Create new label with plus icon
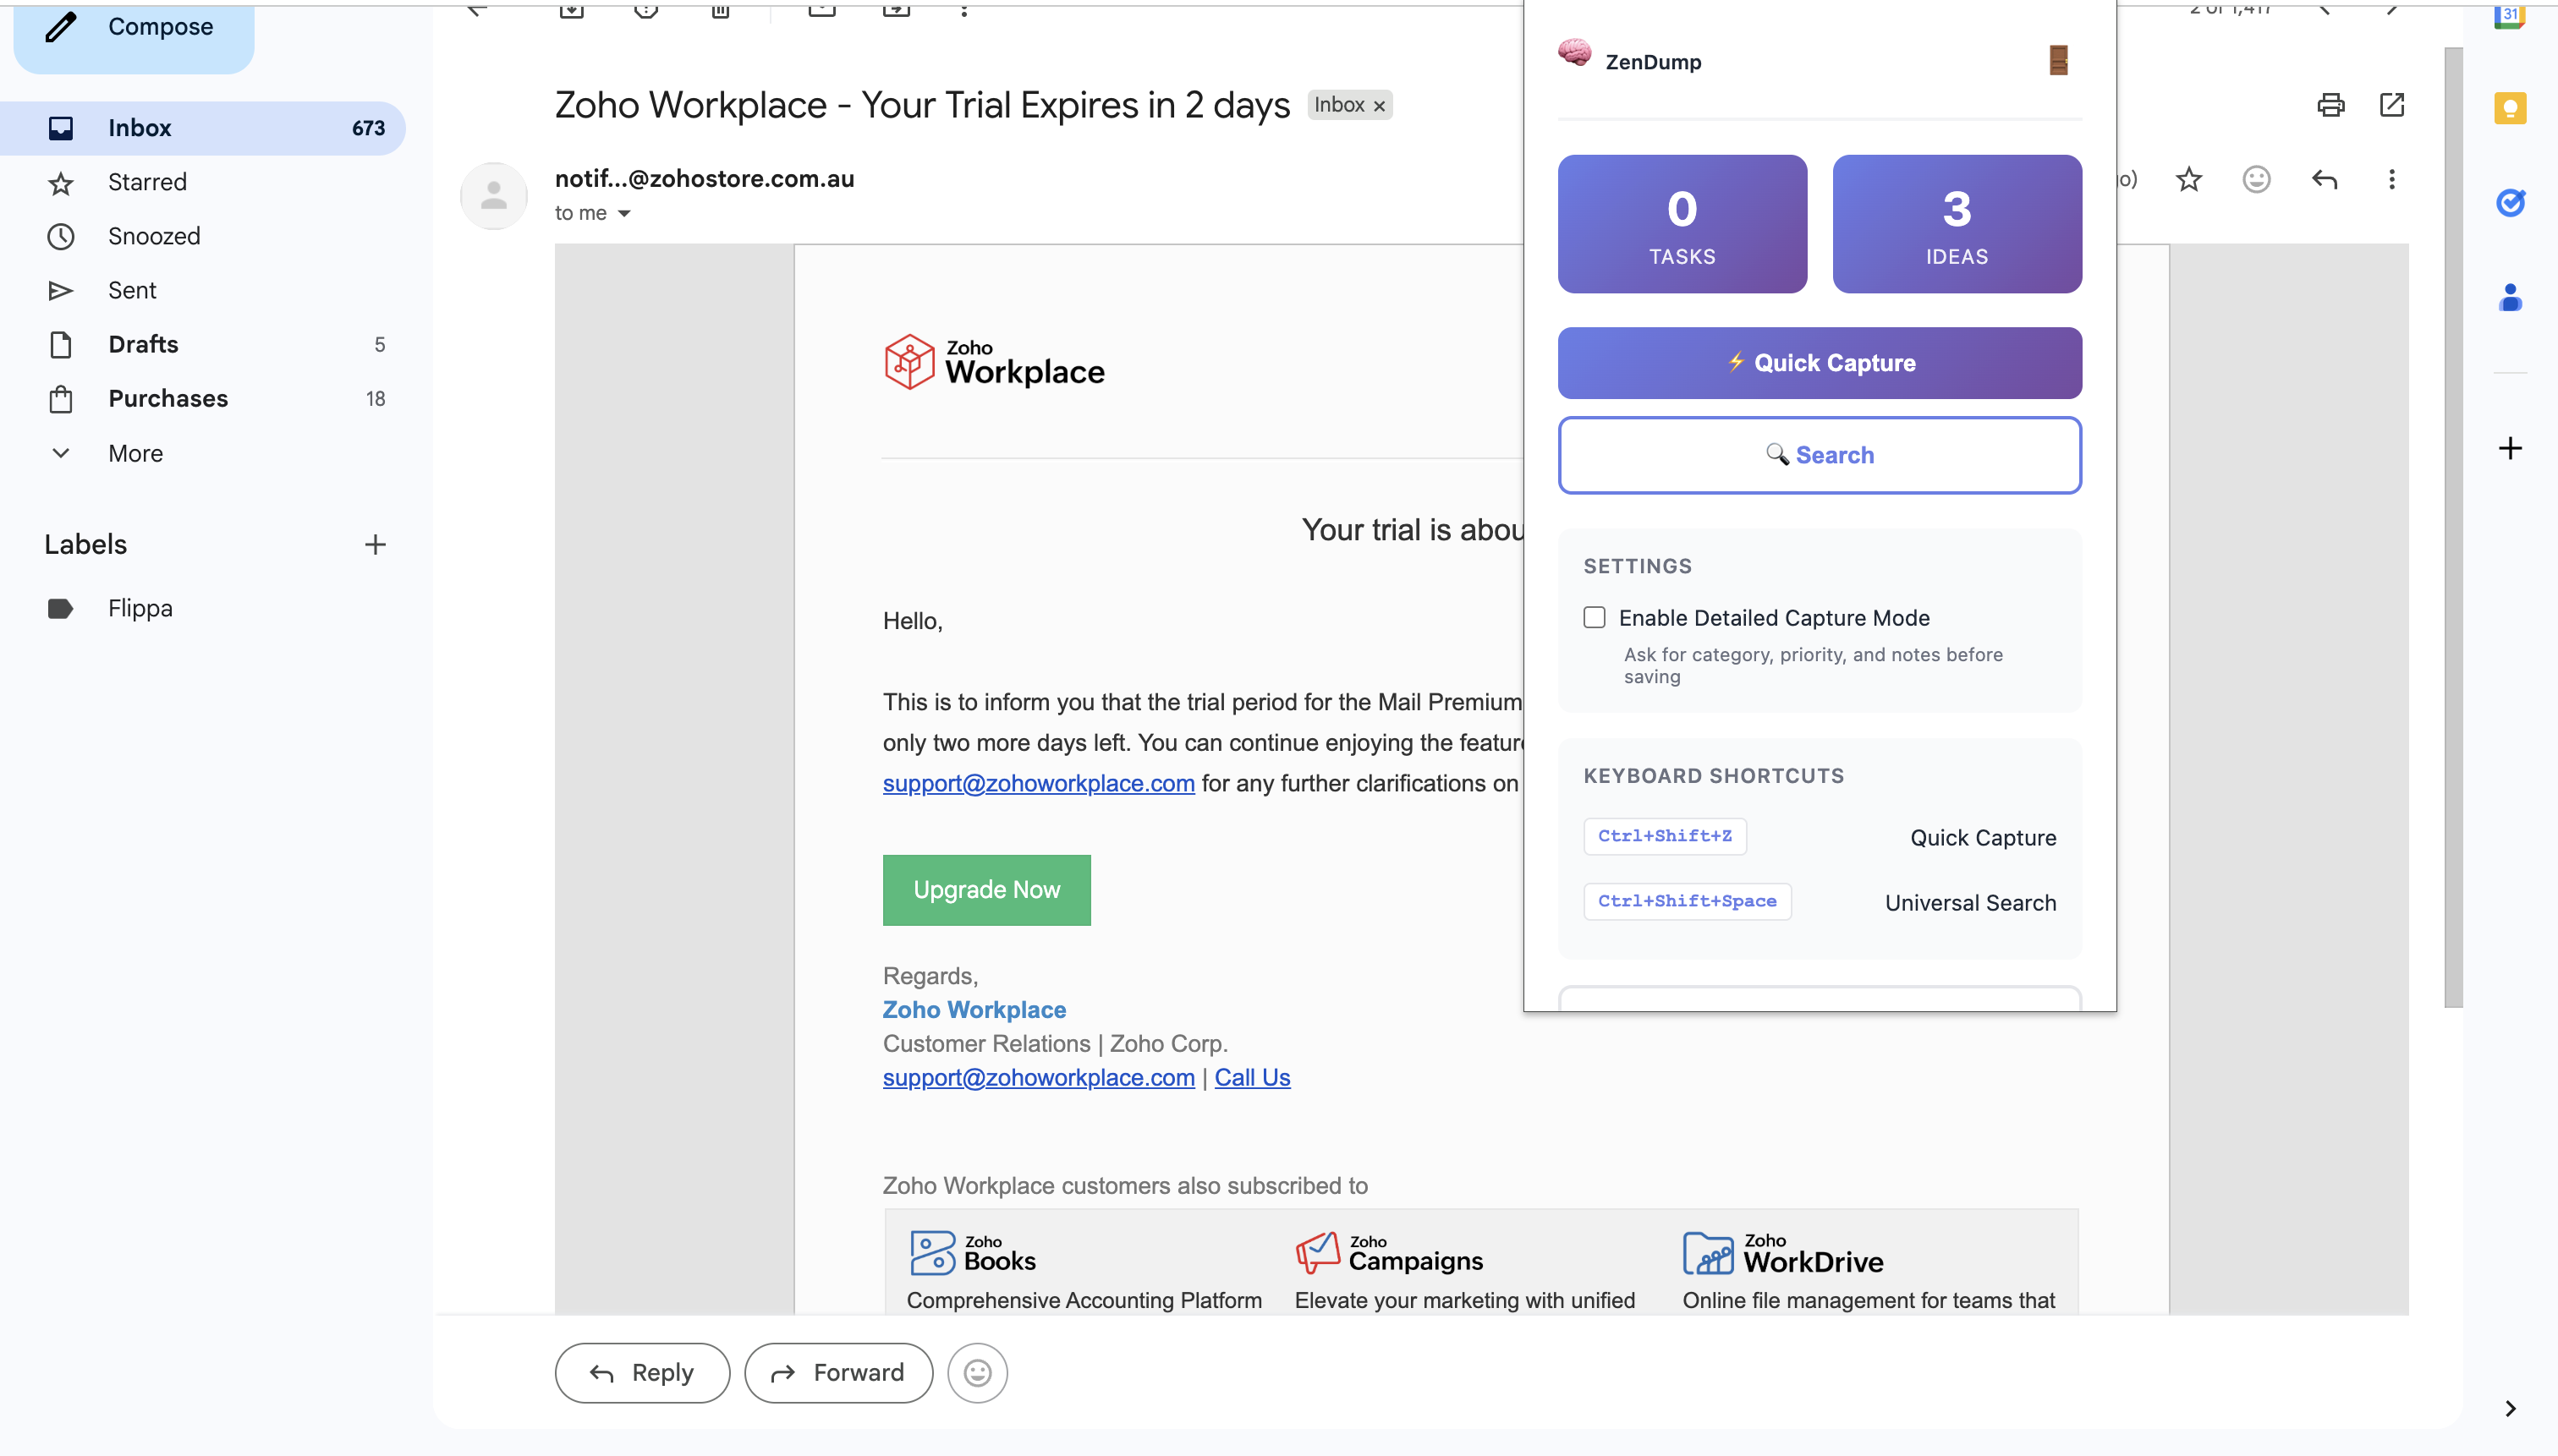Image resolution: width=2558 pixels, height=1456 pixels. [x=375, y=544]
